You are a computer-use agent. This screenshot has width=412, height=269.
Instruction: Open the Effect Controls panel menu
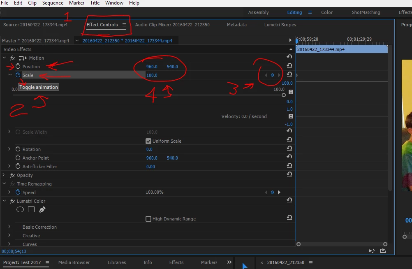click(x=124, y=25)
